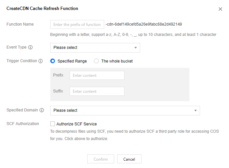Focus the function name prefix field

[x=77, y=25]
